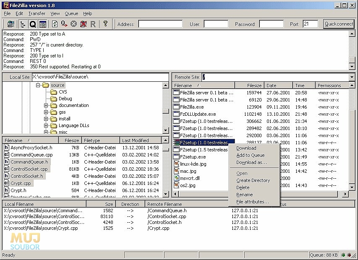
Task: Click the Disconnect toolbar icon
Action: coord(84,24)
